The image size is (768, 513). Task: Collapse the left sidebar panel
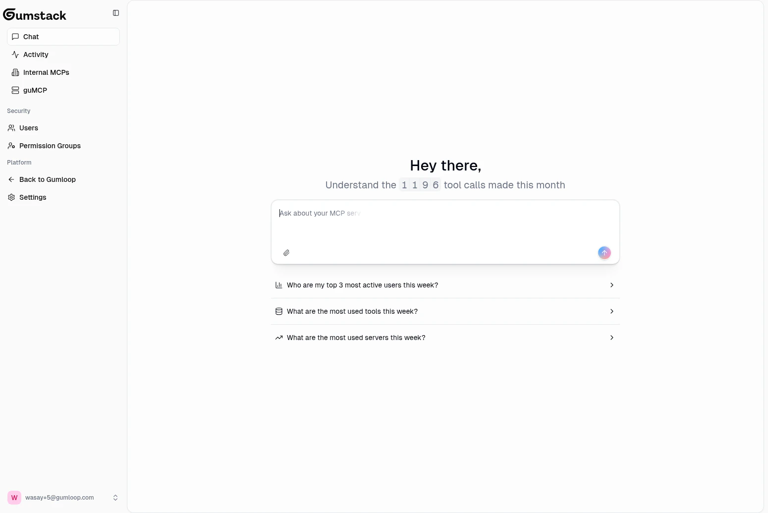115,13
